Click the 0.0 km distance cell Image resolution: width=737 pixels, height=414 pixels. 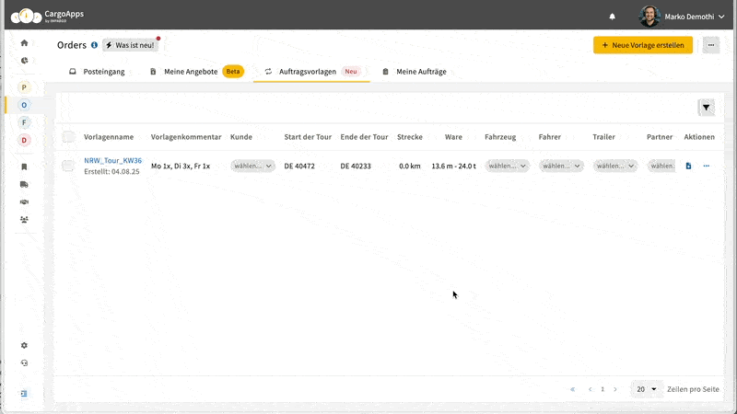pos(410,166)
